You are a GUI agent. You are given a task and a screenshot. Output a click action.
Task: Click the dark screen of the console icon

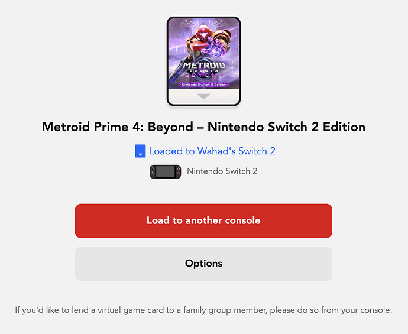pos(165,172)
